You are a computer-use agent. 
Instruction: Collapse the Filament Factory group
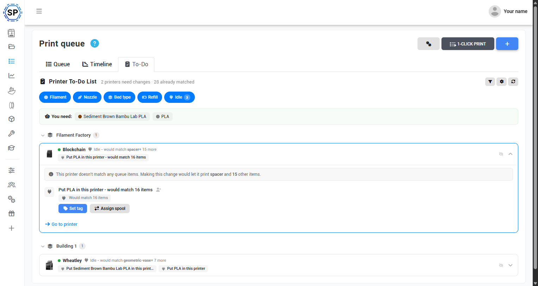[43, 135]
